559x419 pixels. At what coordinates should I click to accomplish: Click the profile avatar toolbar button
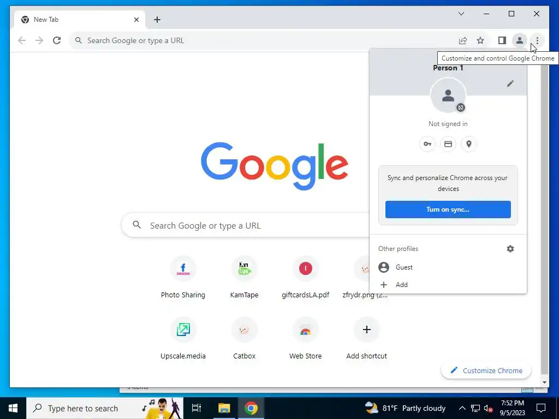pyautogui.click(x=520, y=40)
